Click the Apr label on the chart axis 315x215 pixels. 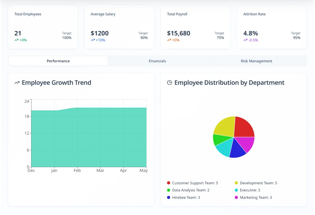123,170
